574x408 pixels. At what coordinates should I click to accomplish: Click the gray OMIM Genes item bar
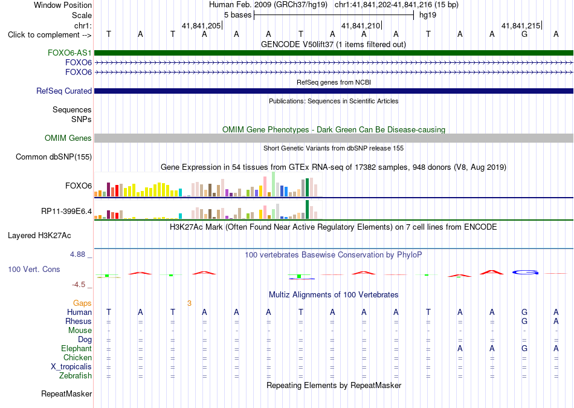334,138
